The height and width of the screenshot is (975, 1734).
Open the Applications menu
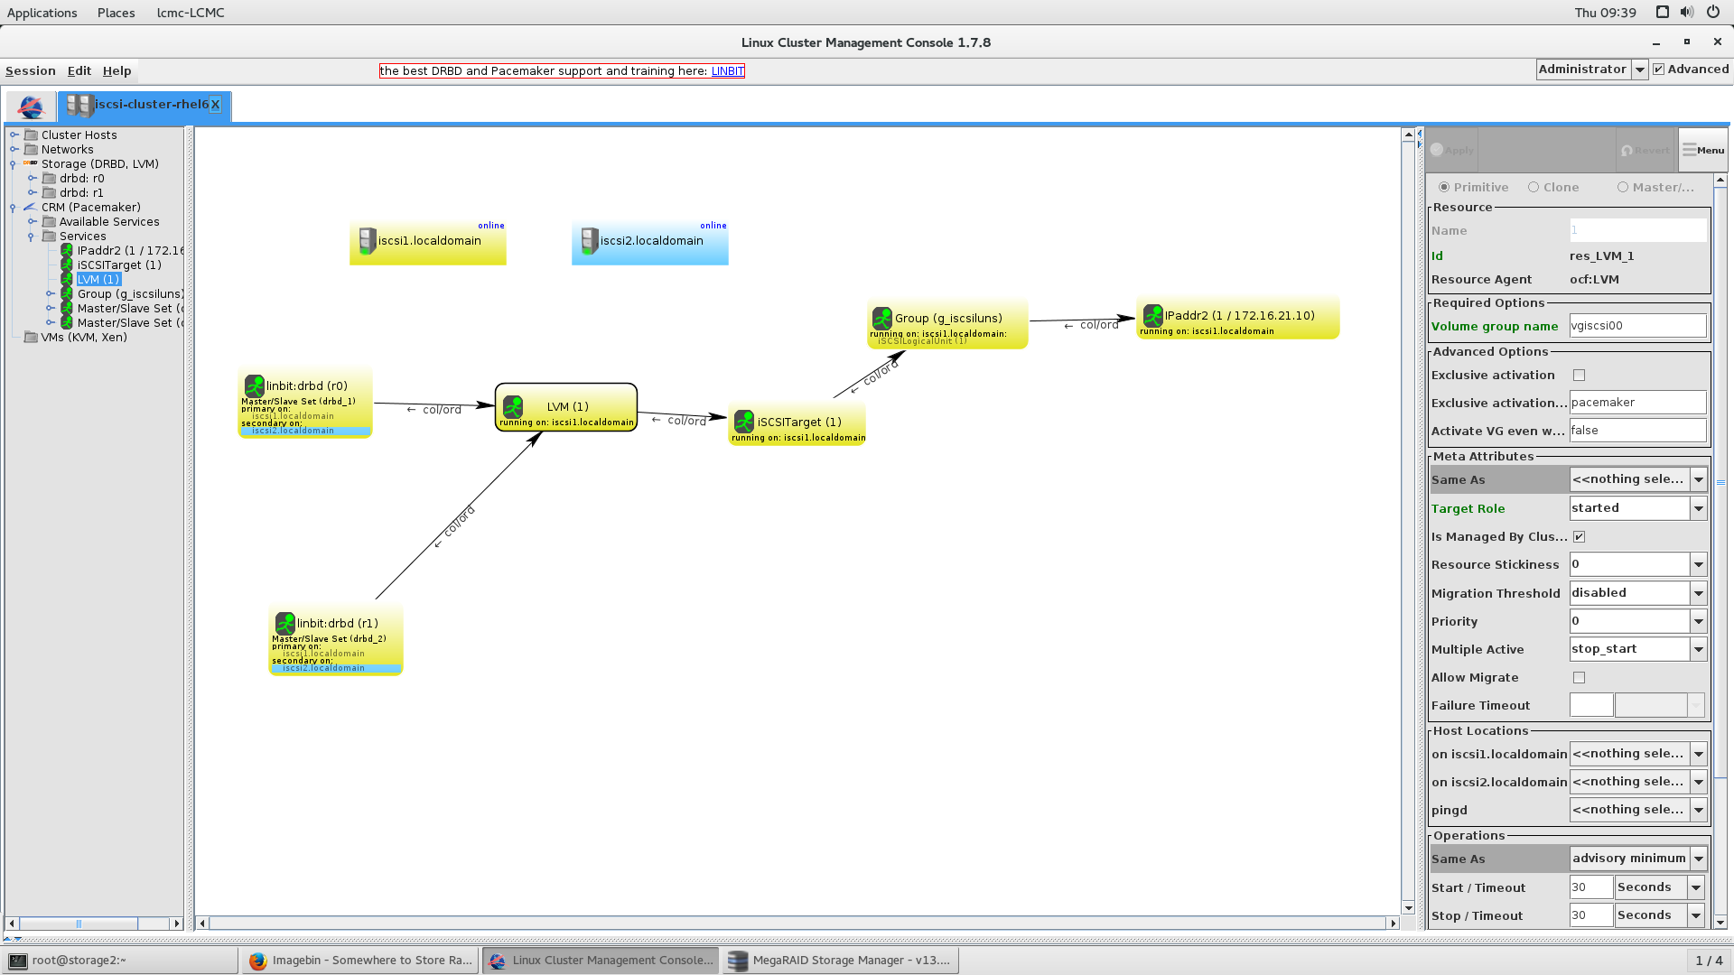pos(42,13)
